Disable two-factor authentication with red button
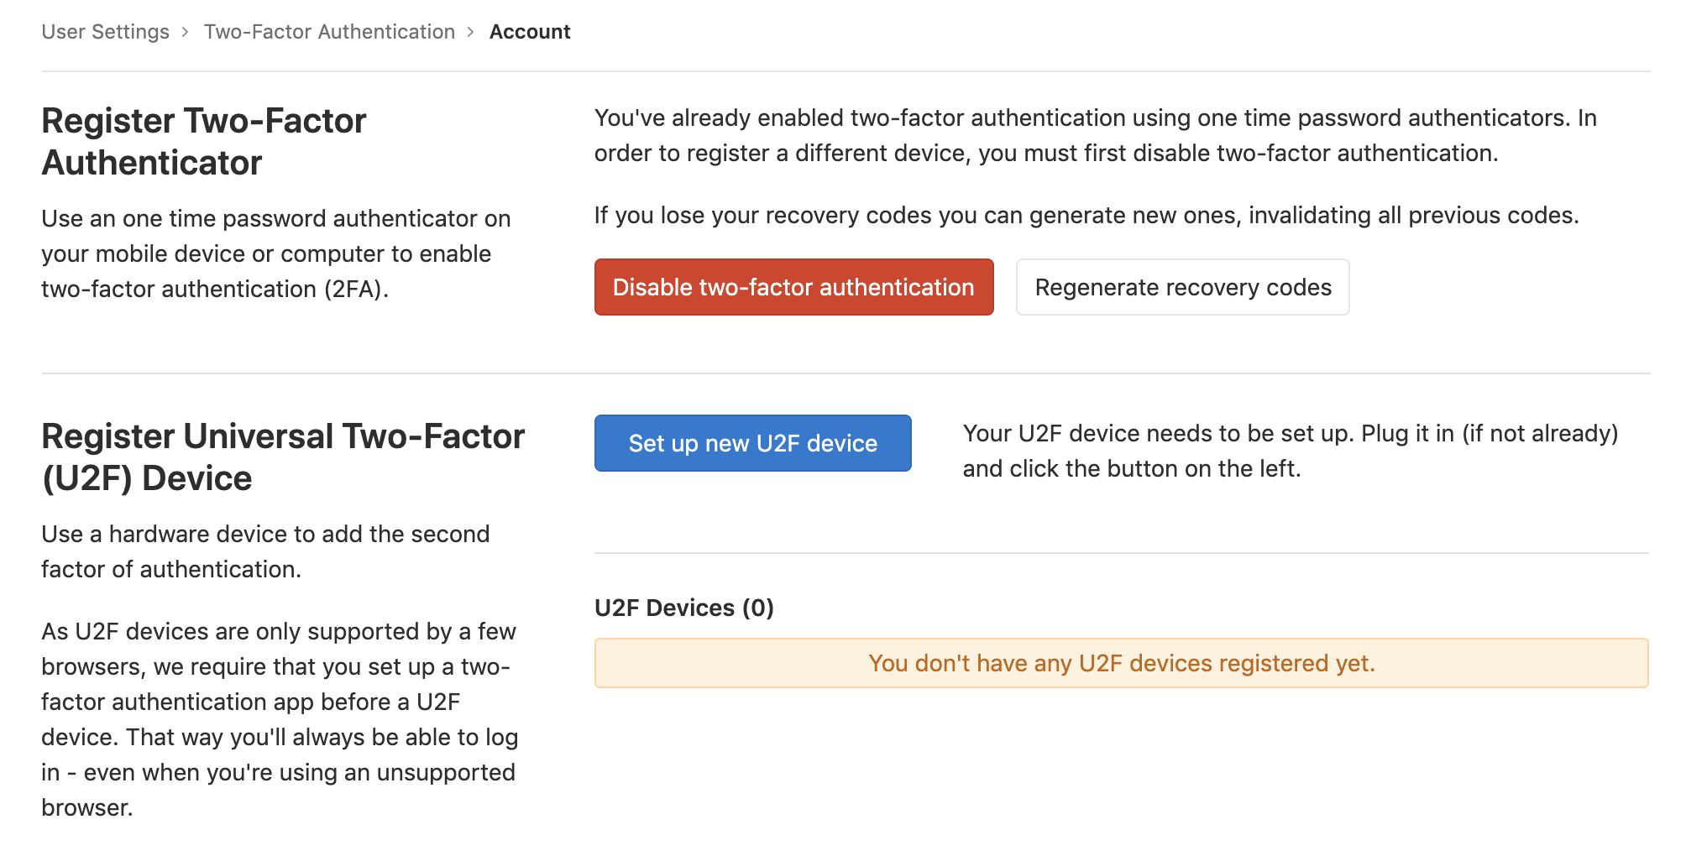 coord(793,287)
